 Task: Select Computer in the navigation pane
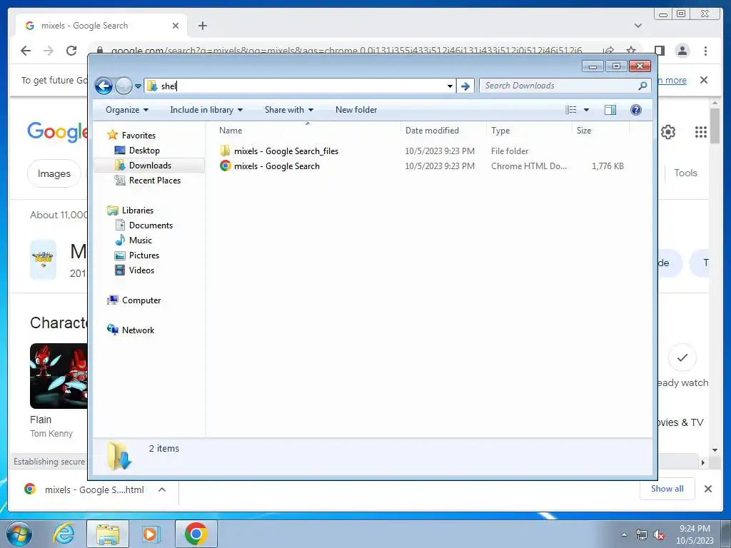141,300
